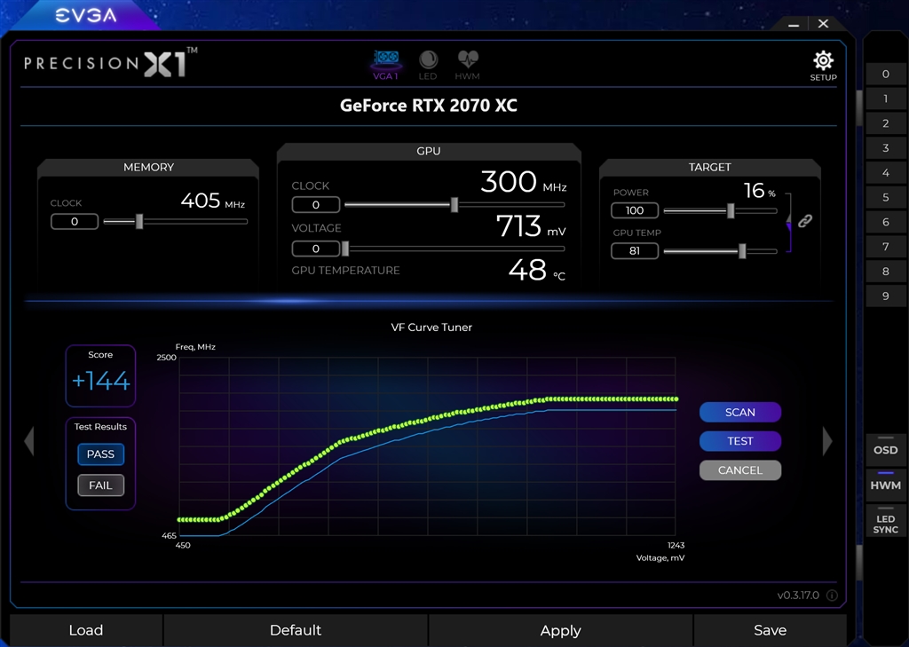Click the GPU temp target field
Viewport: 909px width, 647px height.
pos(635,251)
